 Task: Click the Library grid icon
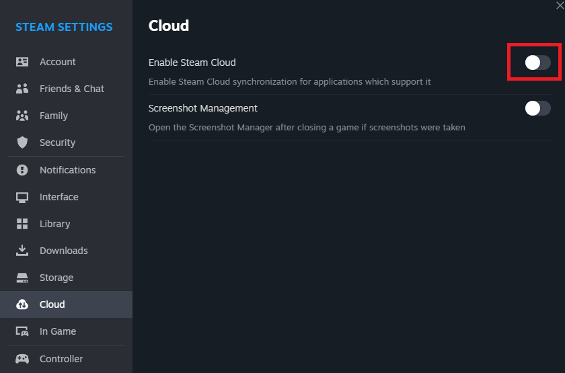pos(22,224)
